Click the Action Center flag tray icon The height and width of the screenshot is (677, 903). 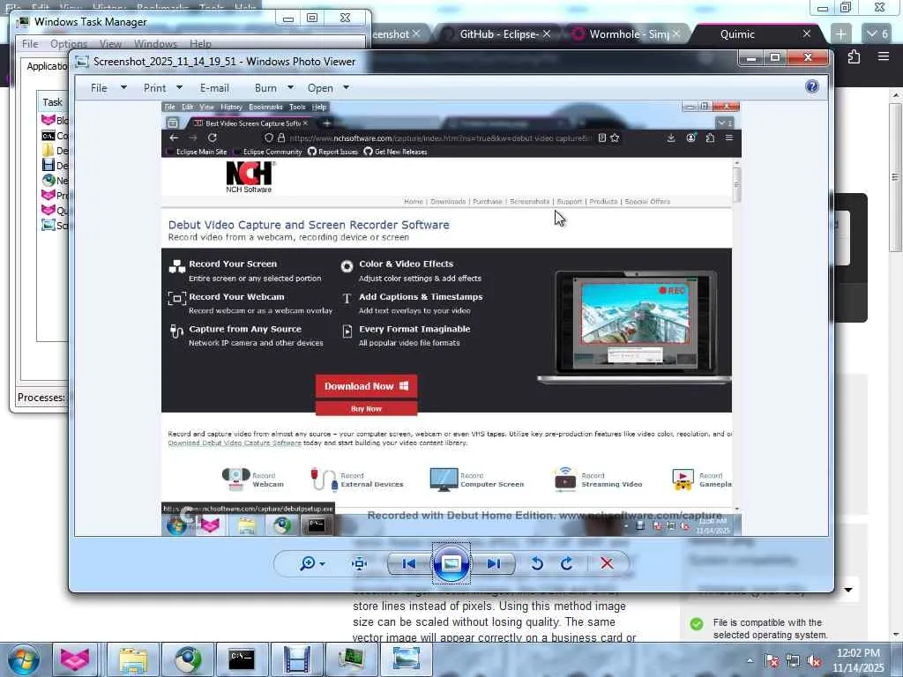(x=772, y=661)
